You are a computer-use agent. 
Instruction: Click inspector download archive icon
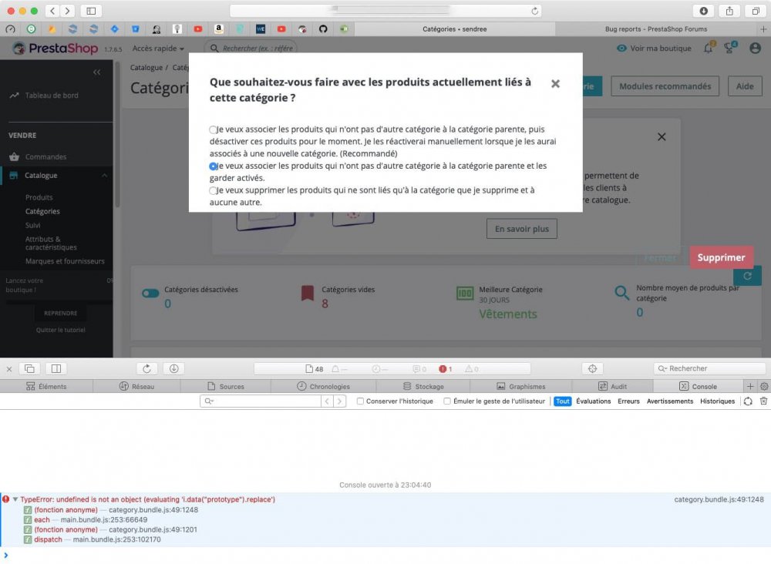[x=174, y=368]
